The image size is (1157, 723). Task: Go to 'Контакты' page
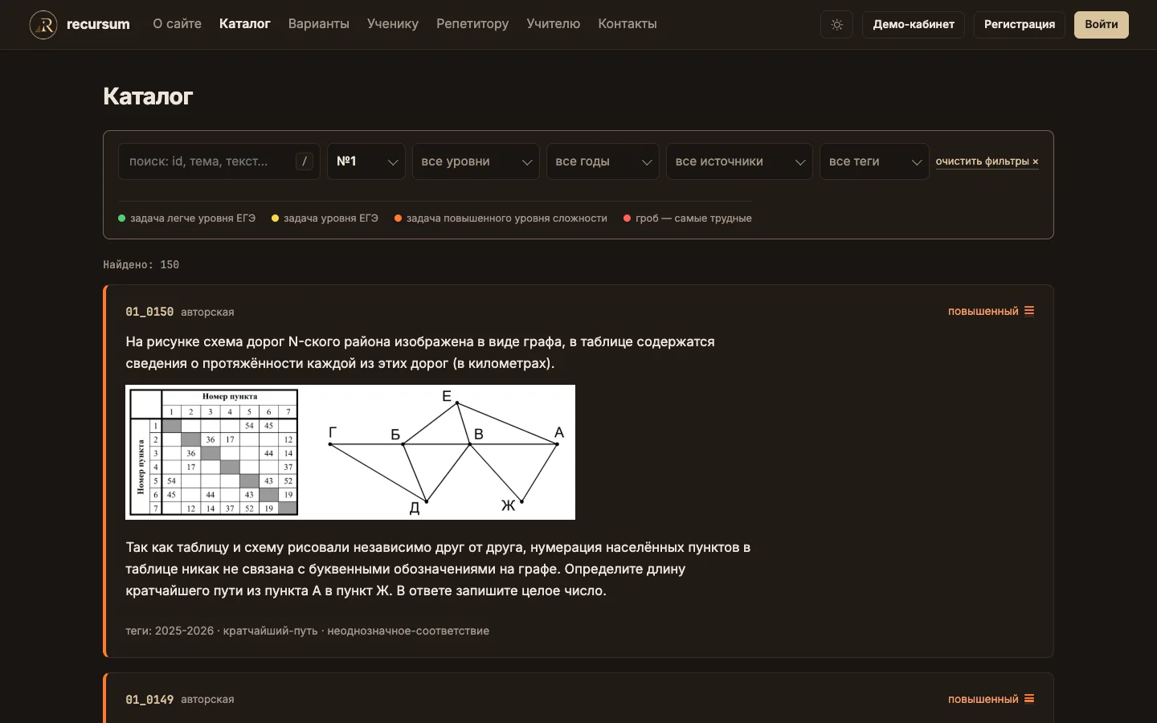coord(628,24)
